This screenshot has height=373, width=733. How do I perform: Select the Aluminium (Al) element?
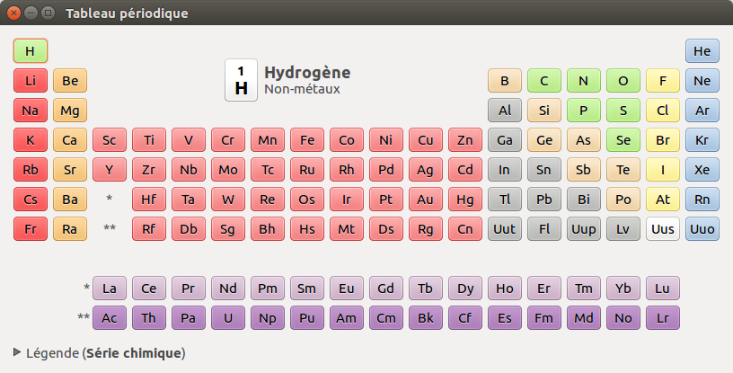coord(505,111)
